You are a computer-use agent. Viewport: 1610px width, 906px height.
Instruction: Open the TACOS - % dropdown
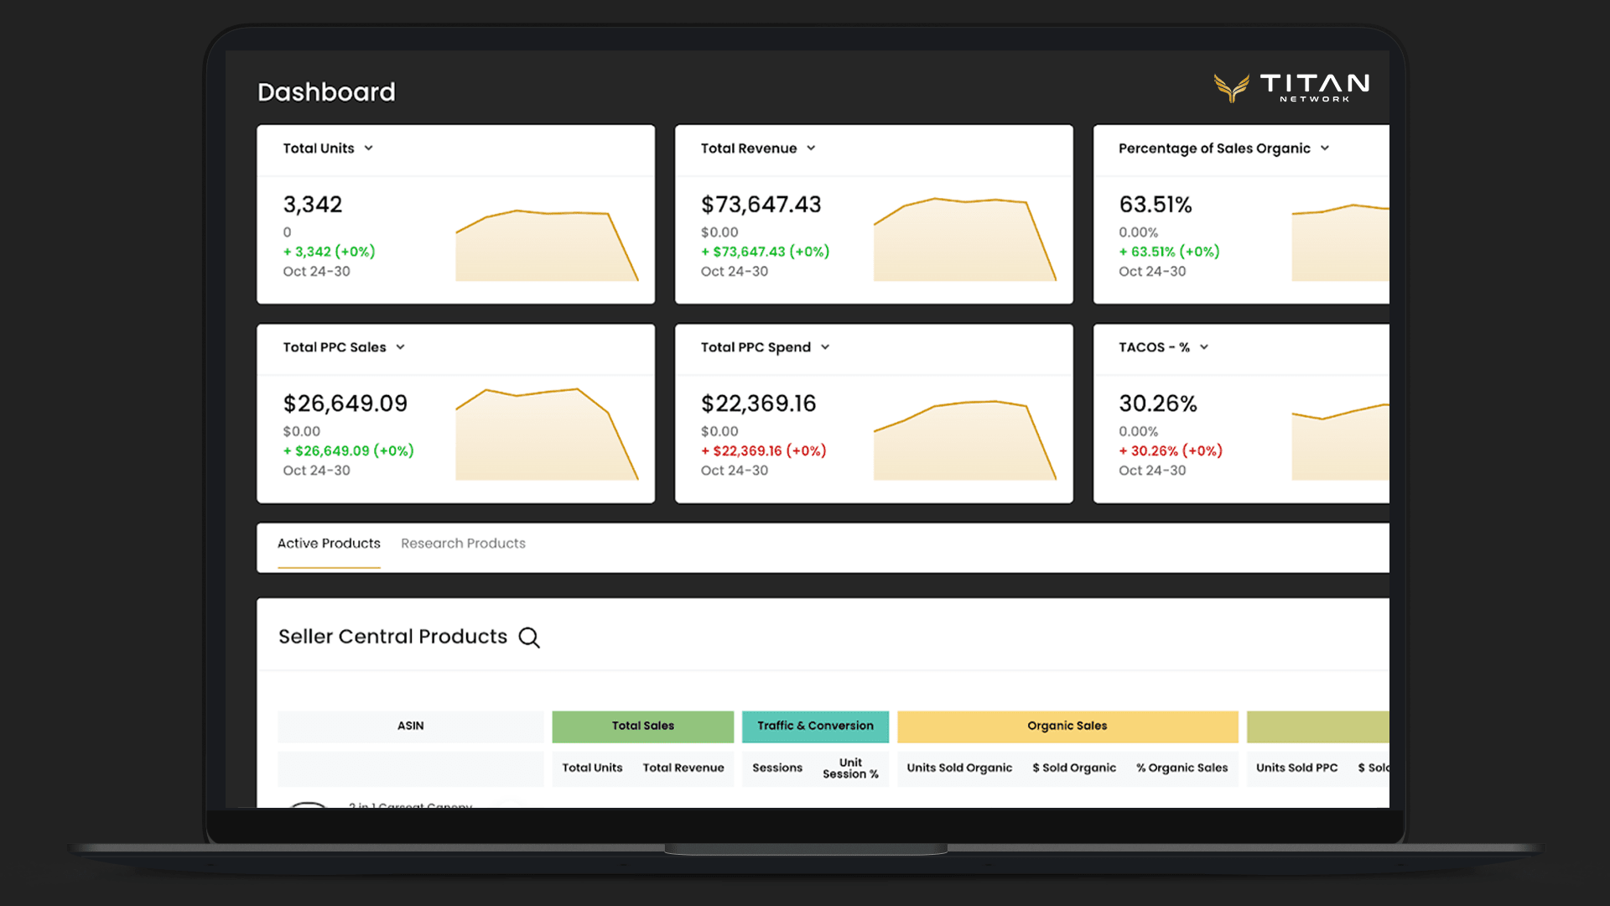[1204, 347]
